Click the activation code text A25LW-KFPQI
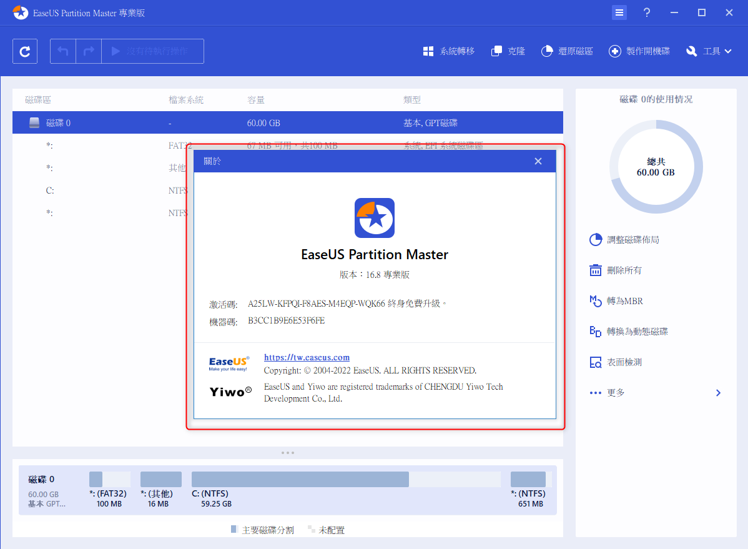 [x=317, y=304]
